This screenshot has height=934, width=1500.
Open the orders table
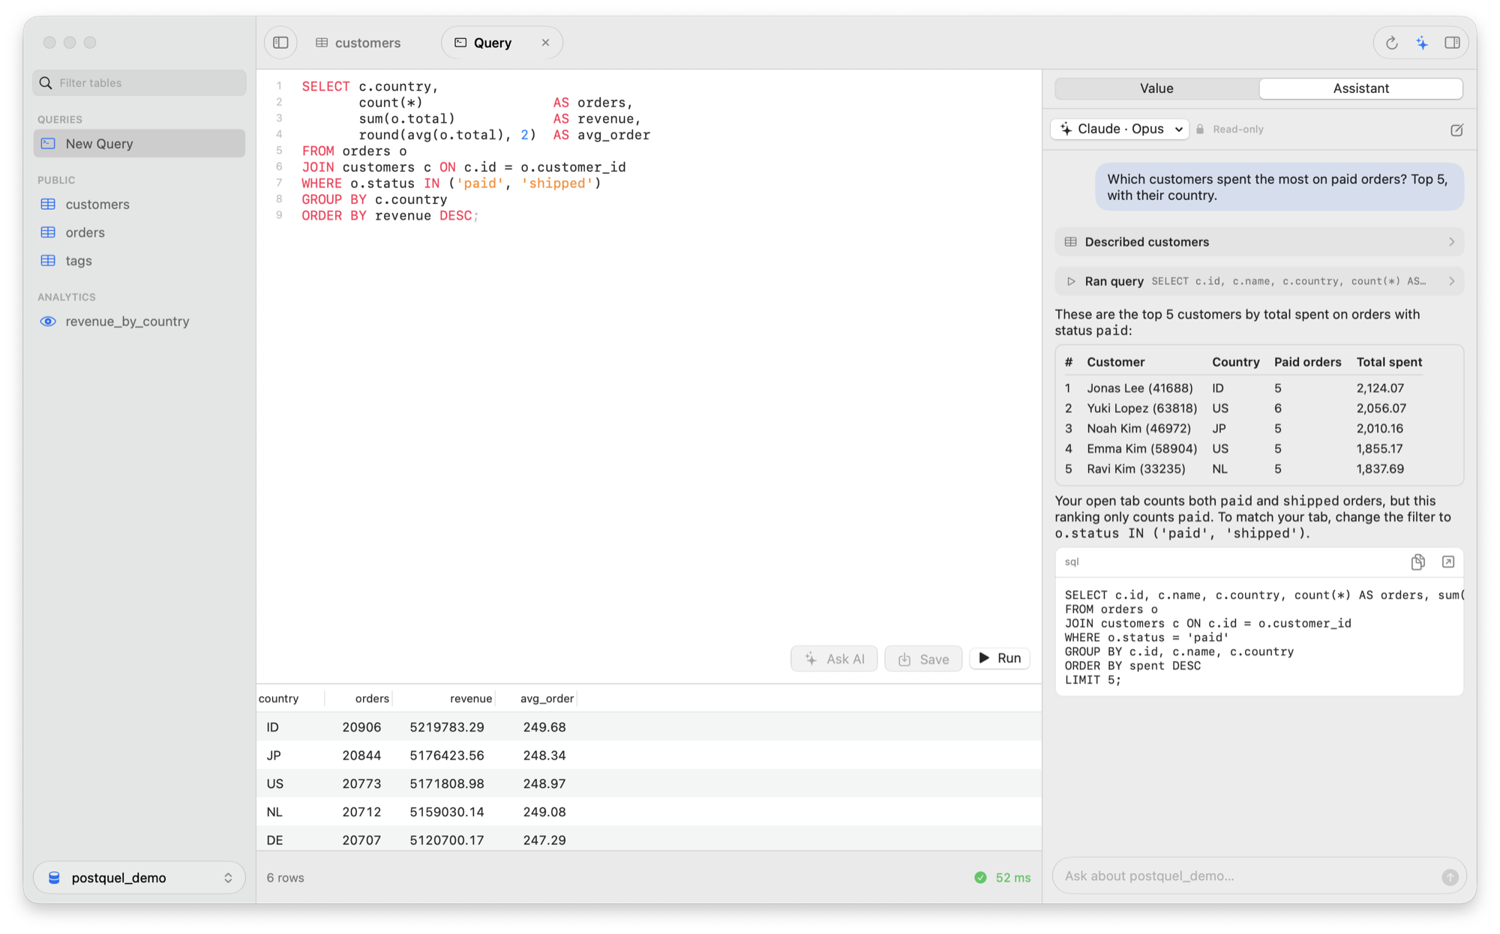(139, 232)
